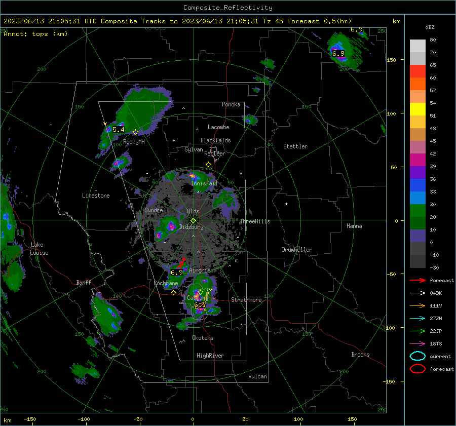Click the 6.4 storm tops label over Calgary
The image size is (456, 426).
pos(200,305)
